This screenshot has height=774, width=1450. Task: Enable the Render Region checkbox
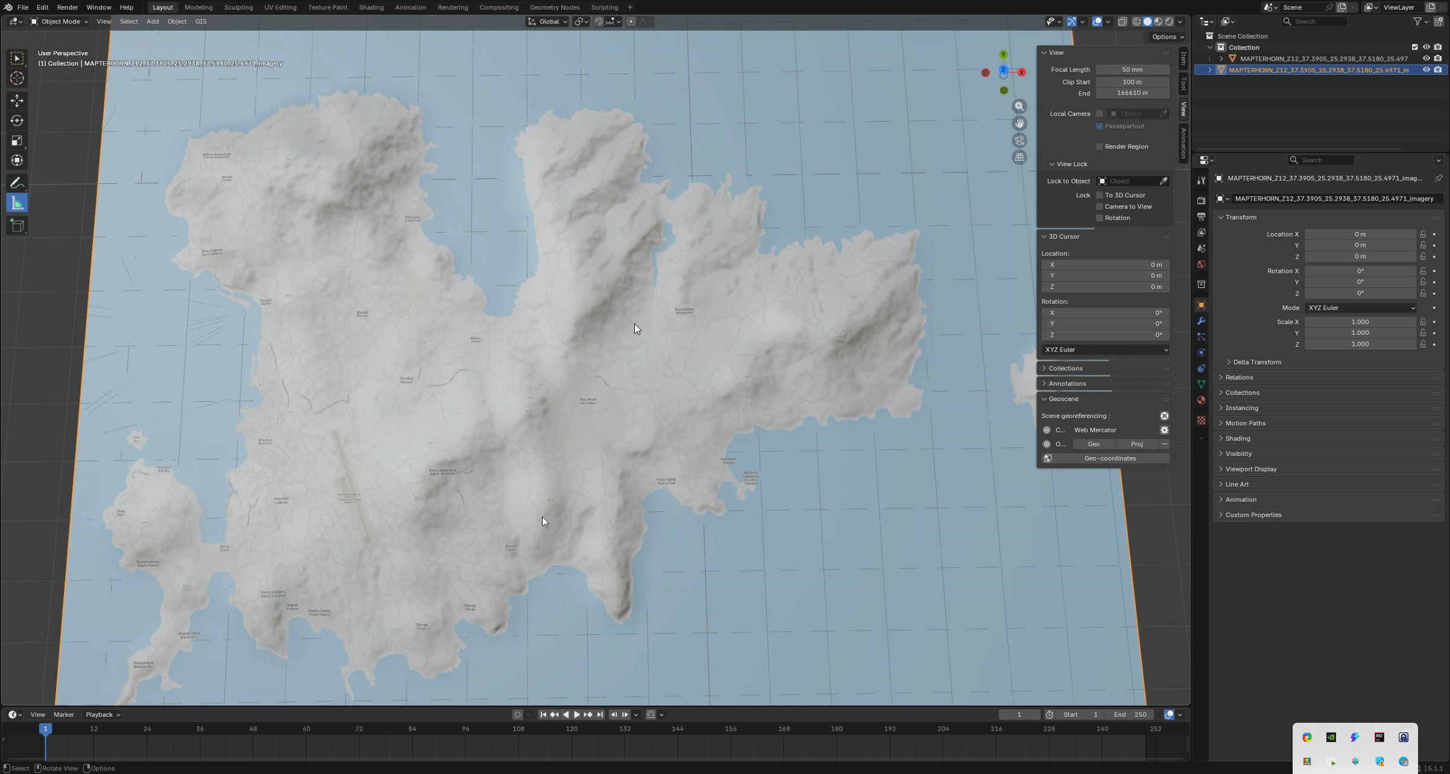pos(1099,146)
